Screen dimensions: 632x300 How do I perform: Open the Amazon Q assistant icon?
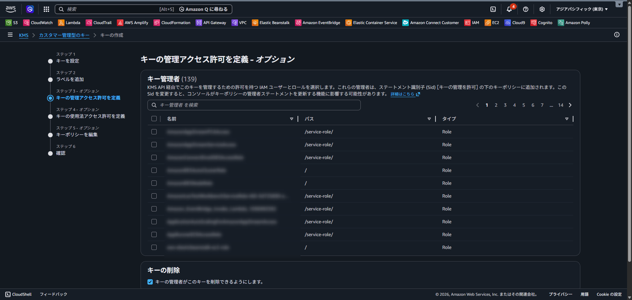click(30, 9)
